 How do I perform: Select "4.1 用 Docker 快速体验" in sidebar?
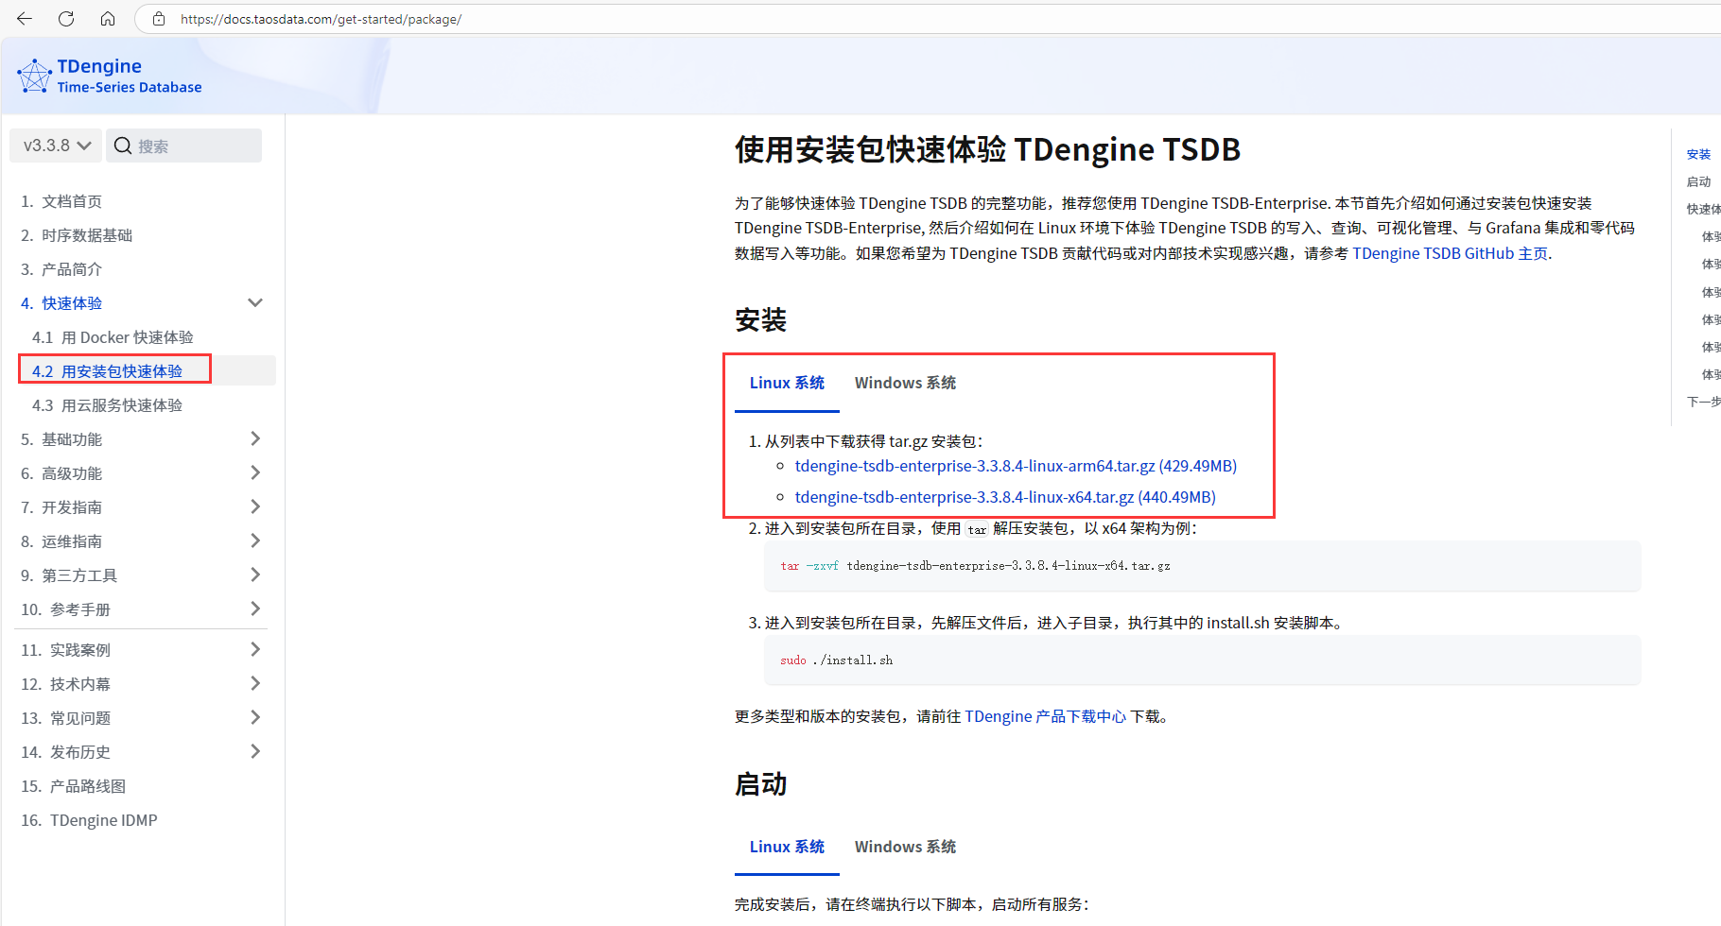[x=113, y=336]
